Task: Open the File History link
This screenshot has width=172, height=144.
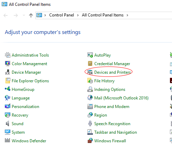Action: pos(104,81)
